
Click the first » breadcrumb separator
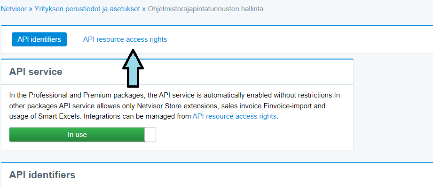point(31,9)
